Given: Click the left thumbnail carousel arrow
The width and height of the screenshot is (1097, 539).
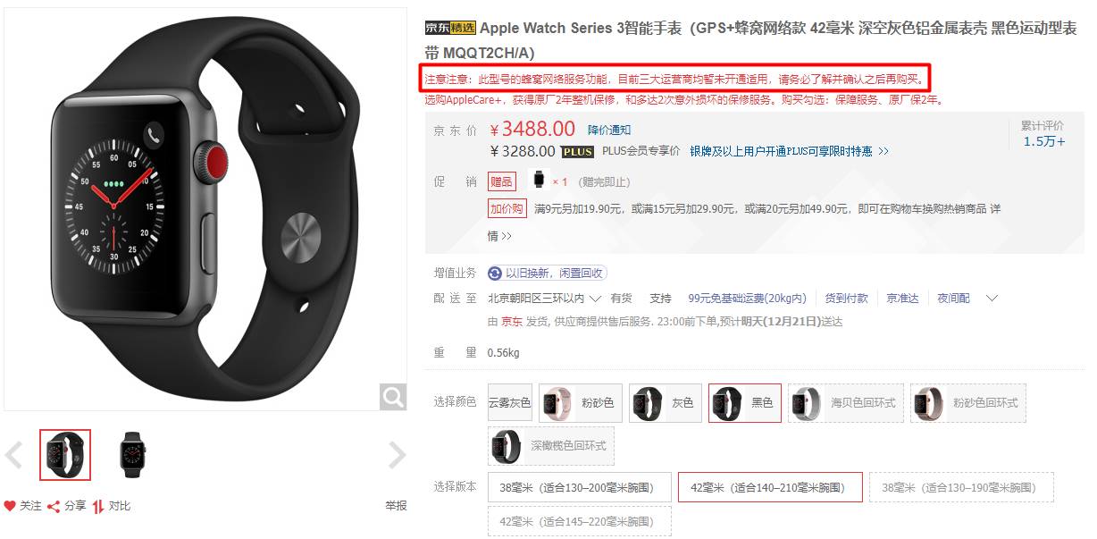Looking at the screenshot, I should pos(13,455).
